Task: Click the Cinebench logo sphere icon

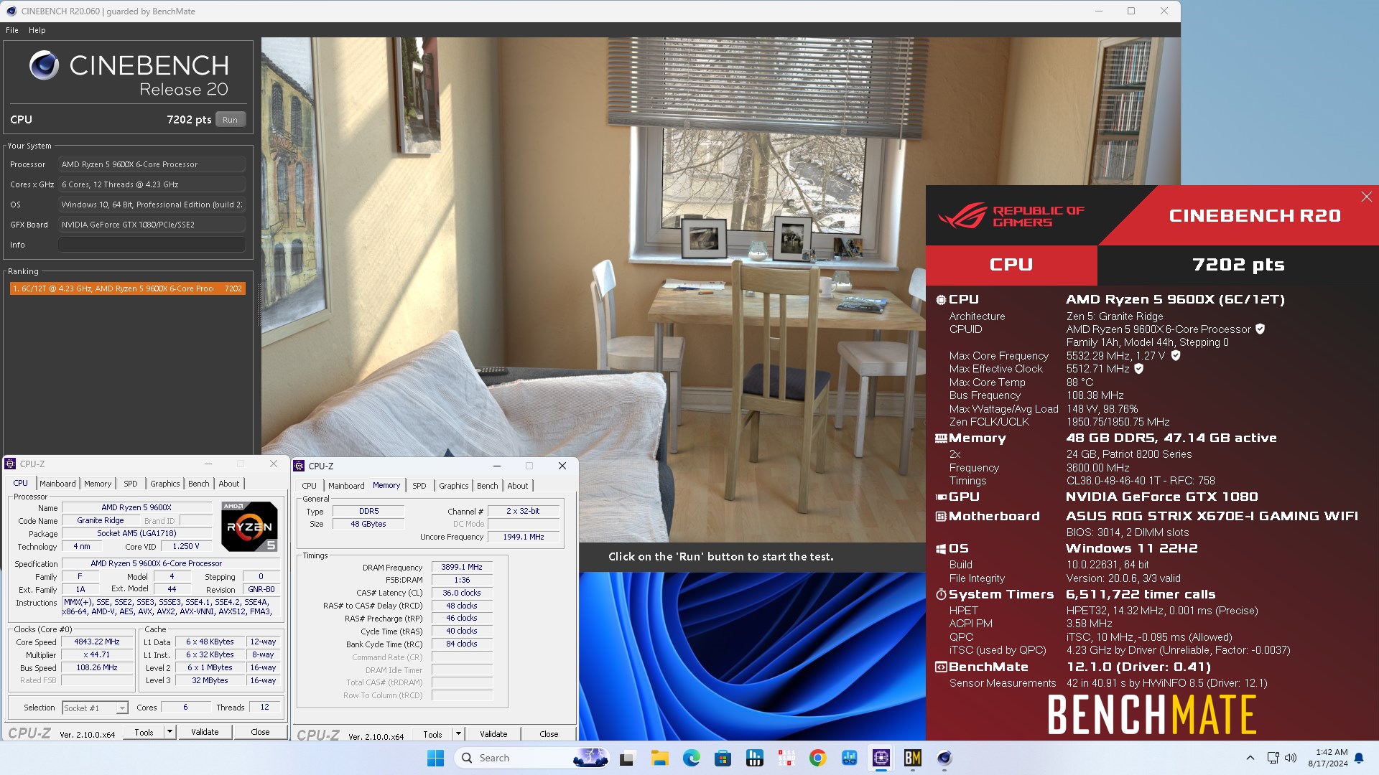Action: [44, 65]
